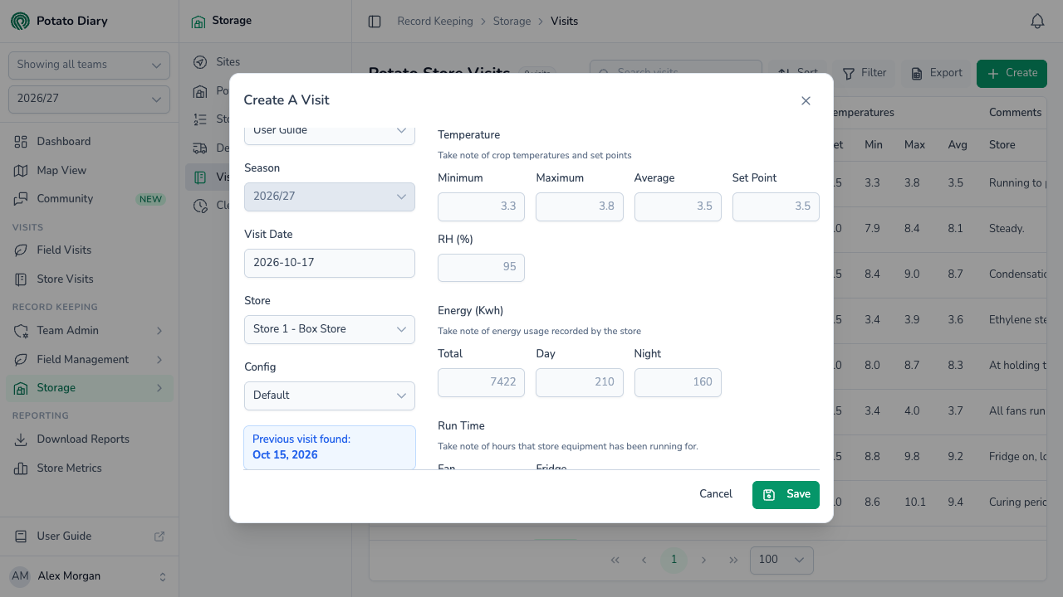Click the Maximum temperature field
Screen dimensions: 1063x597
coord(580,206)
